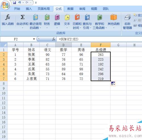Open 查找与引用 functions book icon
This screenshot has height=140, width=142.
(87, 17)
